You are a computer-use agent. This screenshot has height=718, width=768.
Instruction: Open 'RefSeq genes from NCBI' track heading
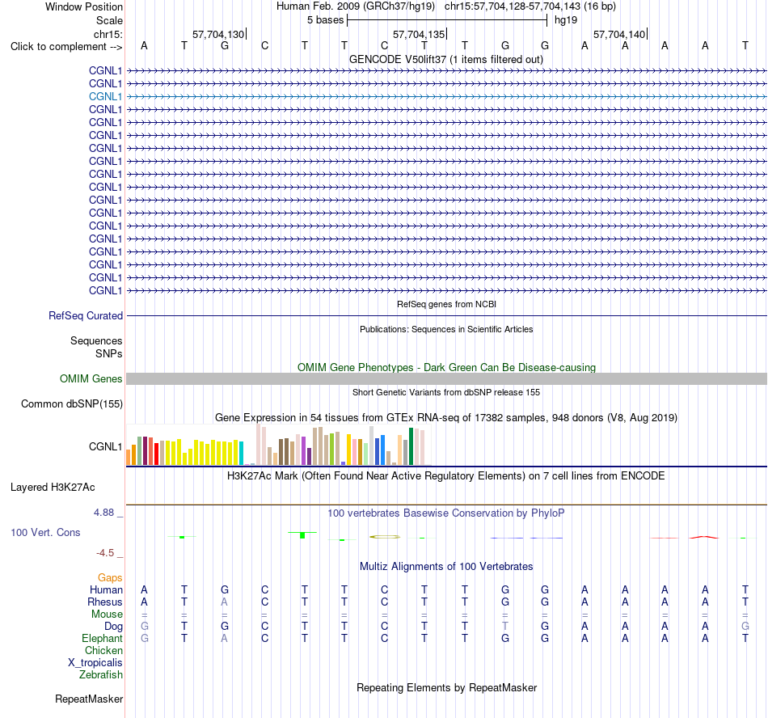coord(446,304)
